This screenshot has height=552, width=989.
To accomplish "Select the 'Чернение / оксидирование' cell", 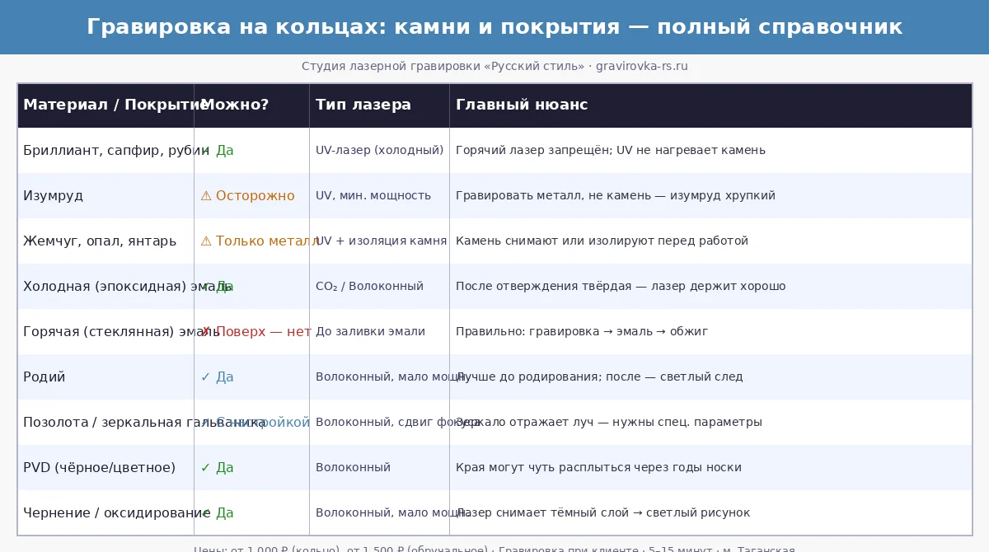I will click(105, 513).
